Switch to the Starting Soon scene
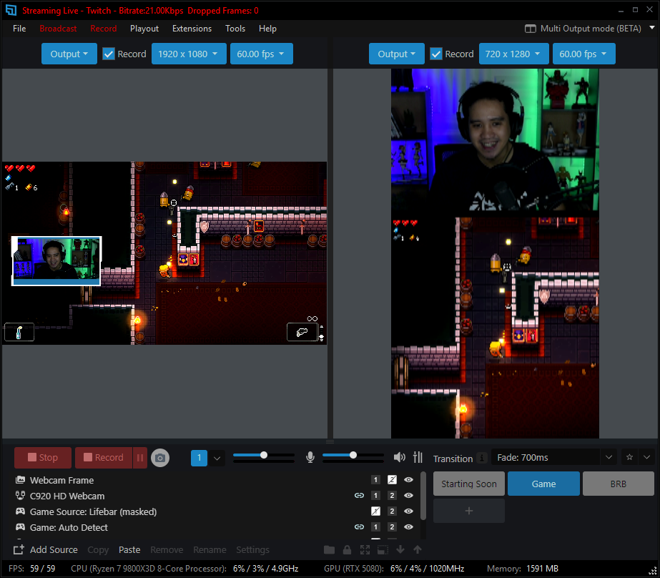Viewport: 660px width, 578px height. 469,484
